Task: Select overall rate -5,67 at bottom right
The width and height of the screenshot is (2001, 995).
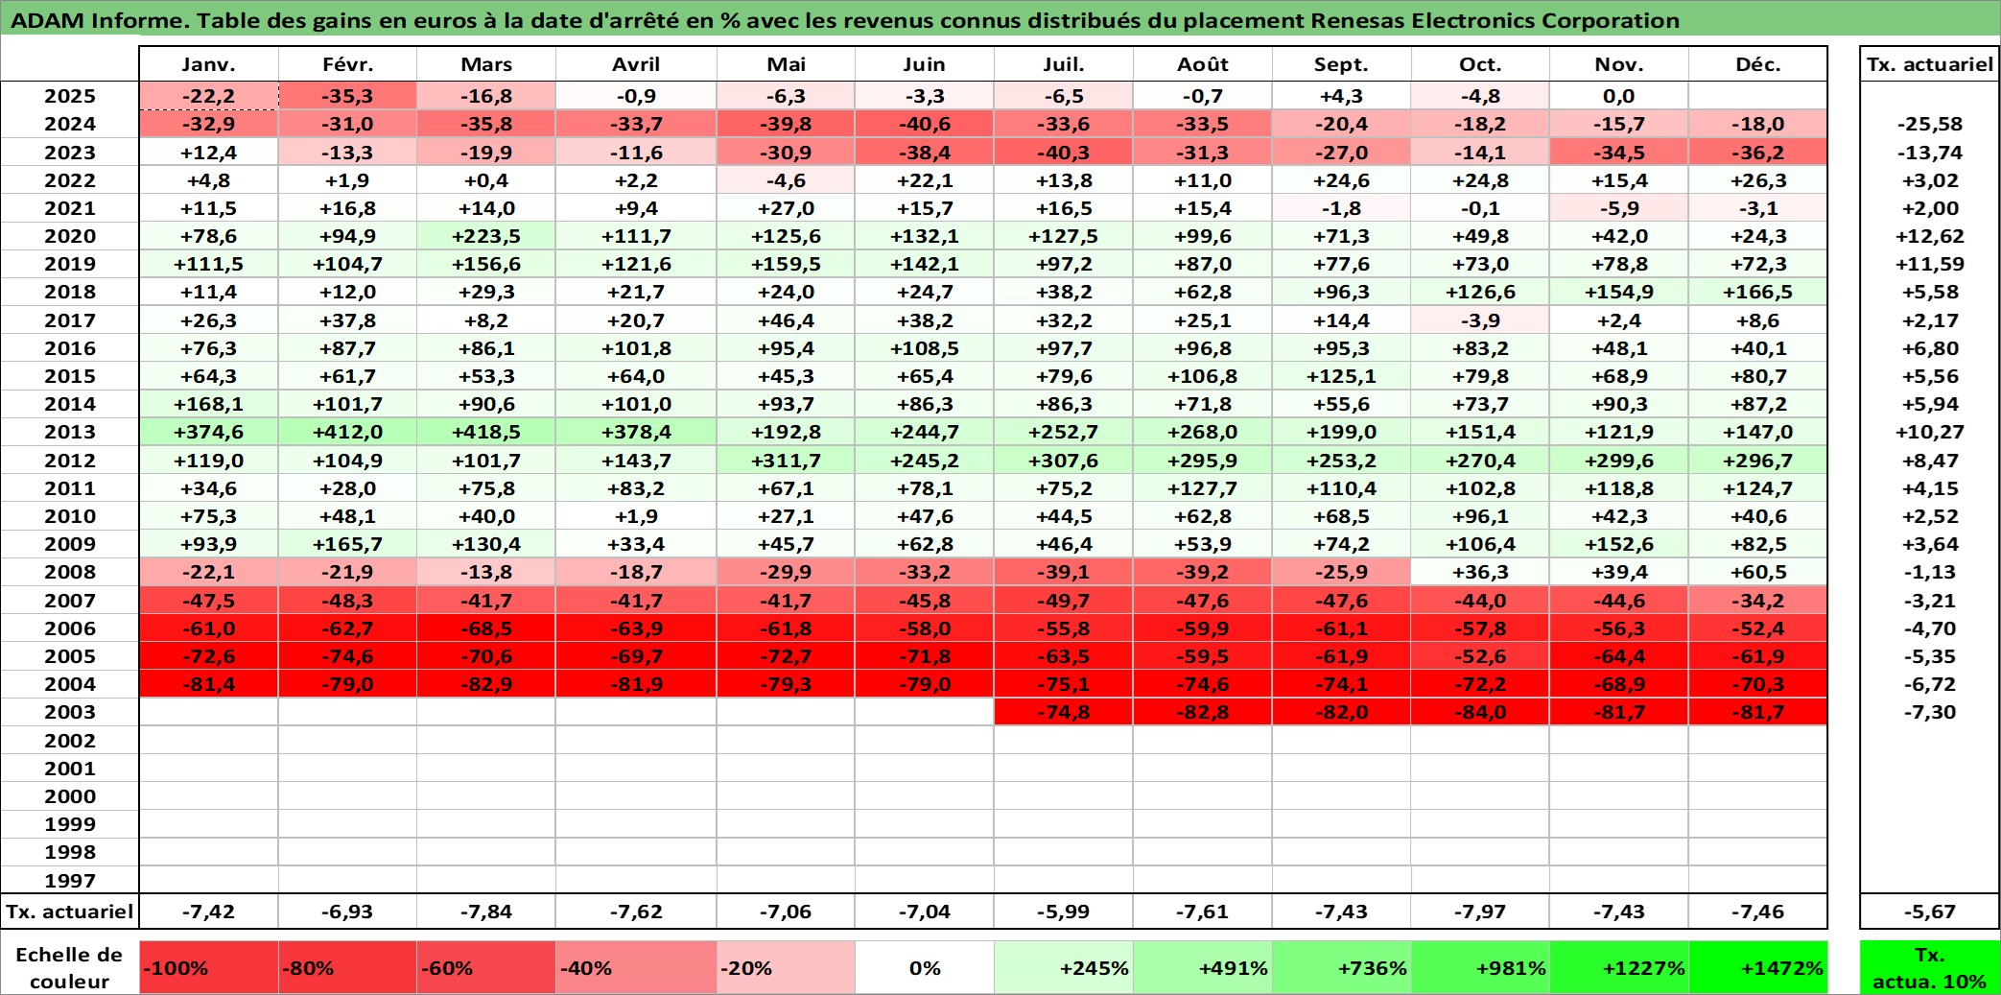Action: pyautogui.click(x=1929, y=912)
